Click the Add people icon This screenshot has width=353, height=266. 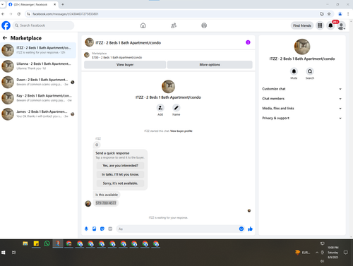point(160,108)
